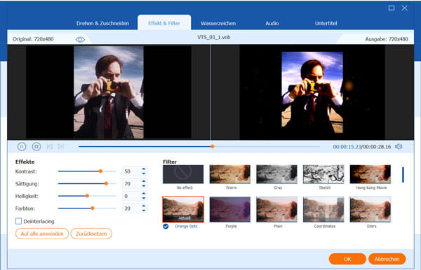
Task: Select the Effekt & Filter tab
Action: (x=164, y=23)
